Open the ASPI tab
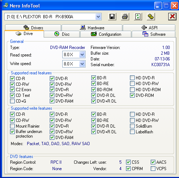Image resolution: width=179 pixels, height=178 pixels. point(149,28)
